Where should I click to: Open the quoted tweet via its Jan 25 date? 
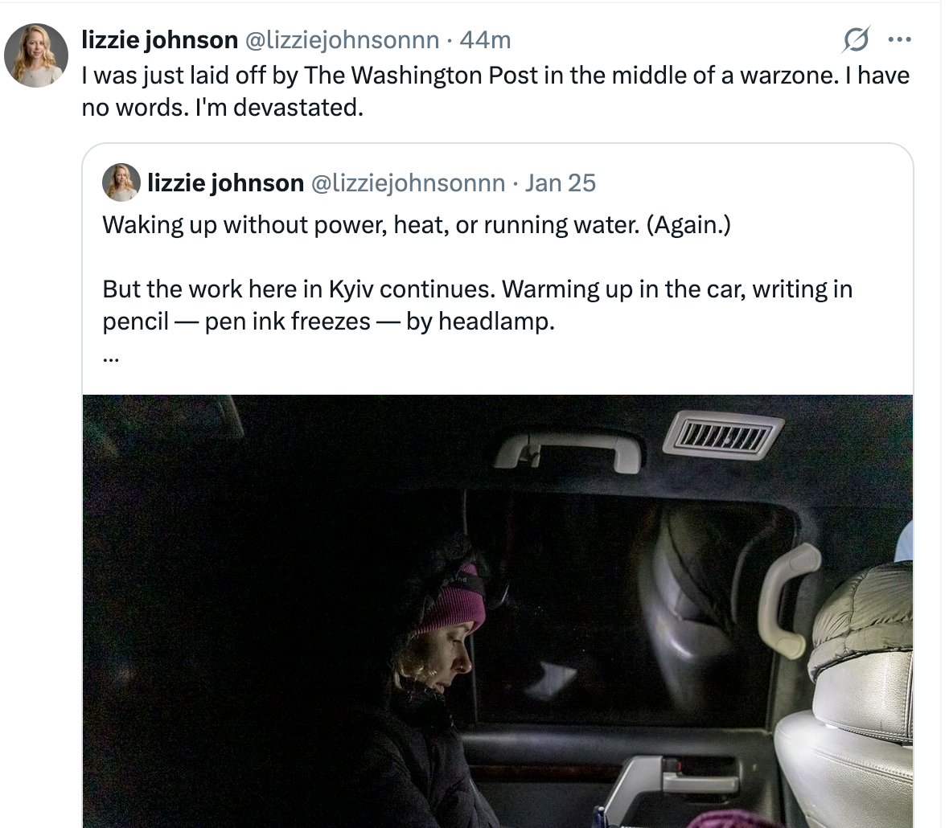click(560, 183)
